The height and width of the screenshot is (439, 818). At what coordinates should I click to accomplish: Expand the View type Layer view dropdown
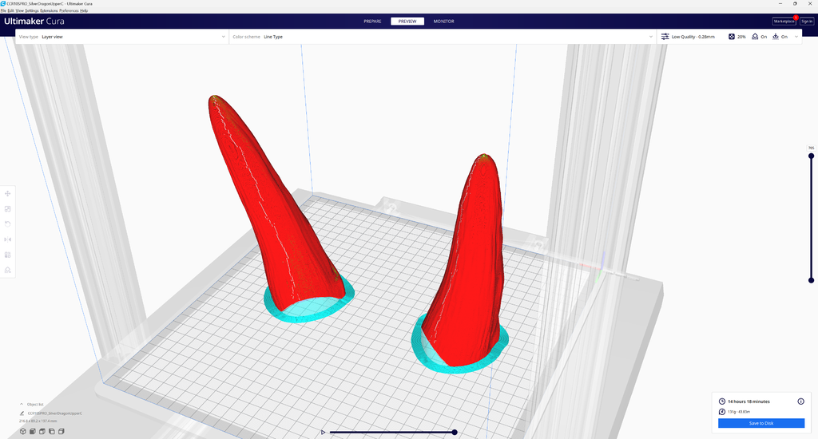click(122, 37)
